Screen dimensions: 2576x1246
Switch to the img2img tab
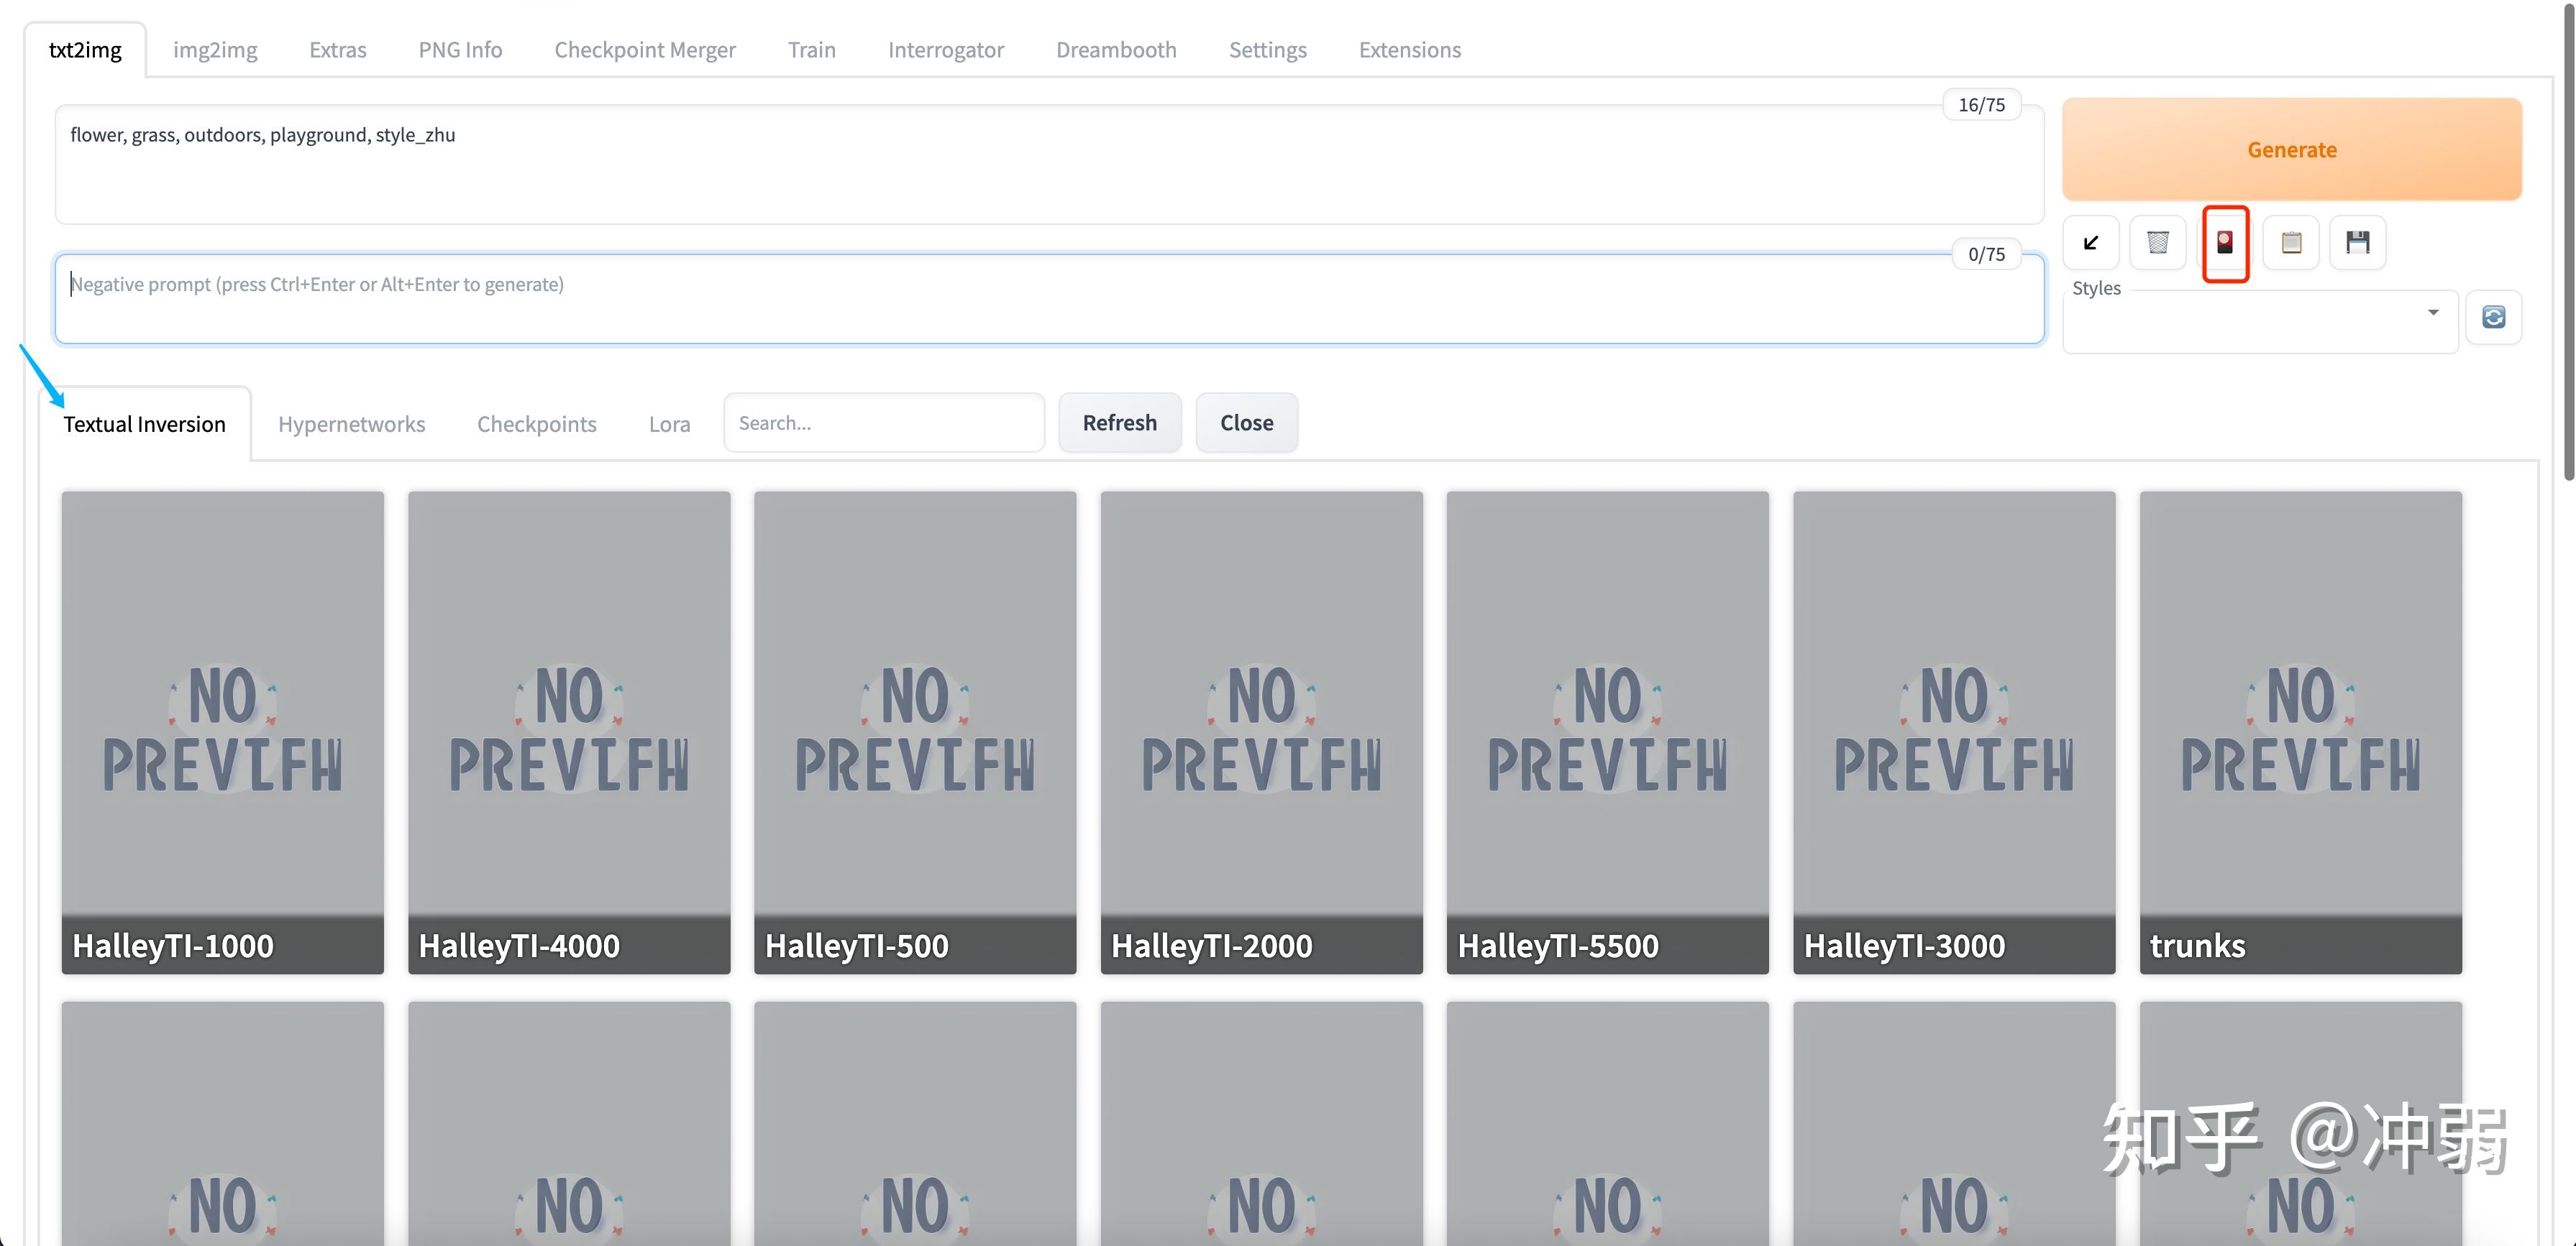[215, 50]
